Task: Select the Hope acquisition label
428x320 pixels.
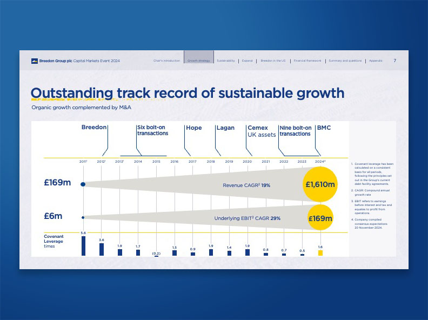Action: tap(194, 128)
